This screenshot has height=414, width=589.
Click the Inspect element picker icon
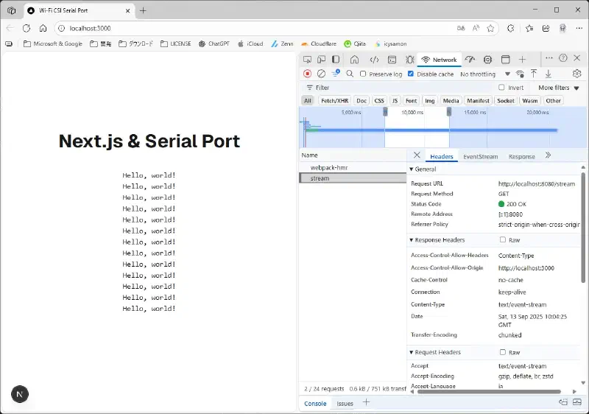[x=307, y=60]
